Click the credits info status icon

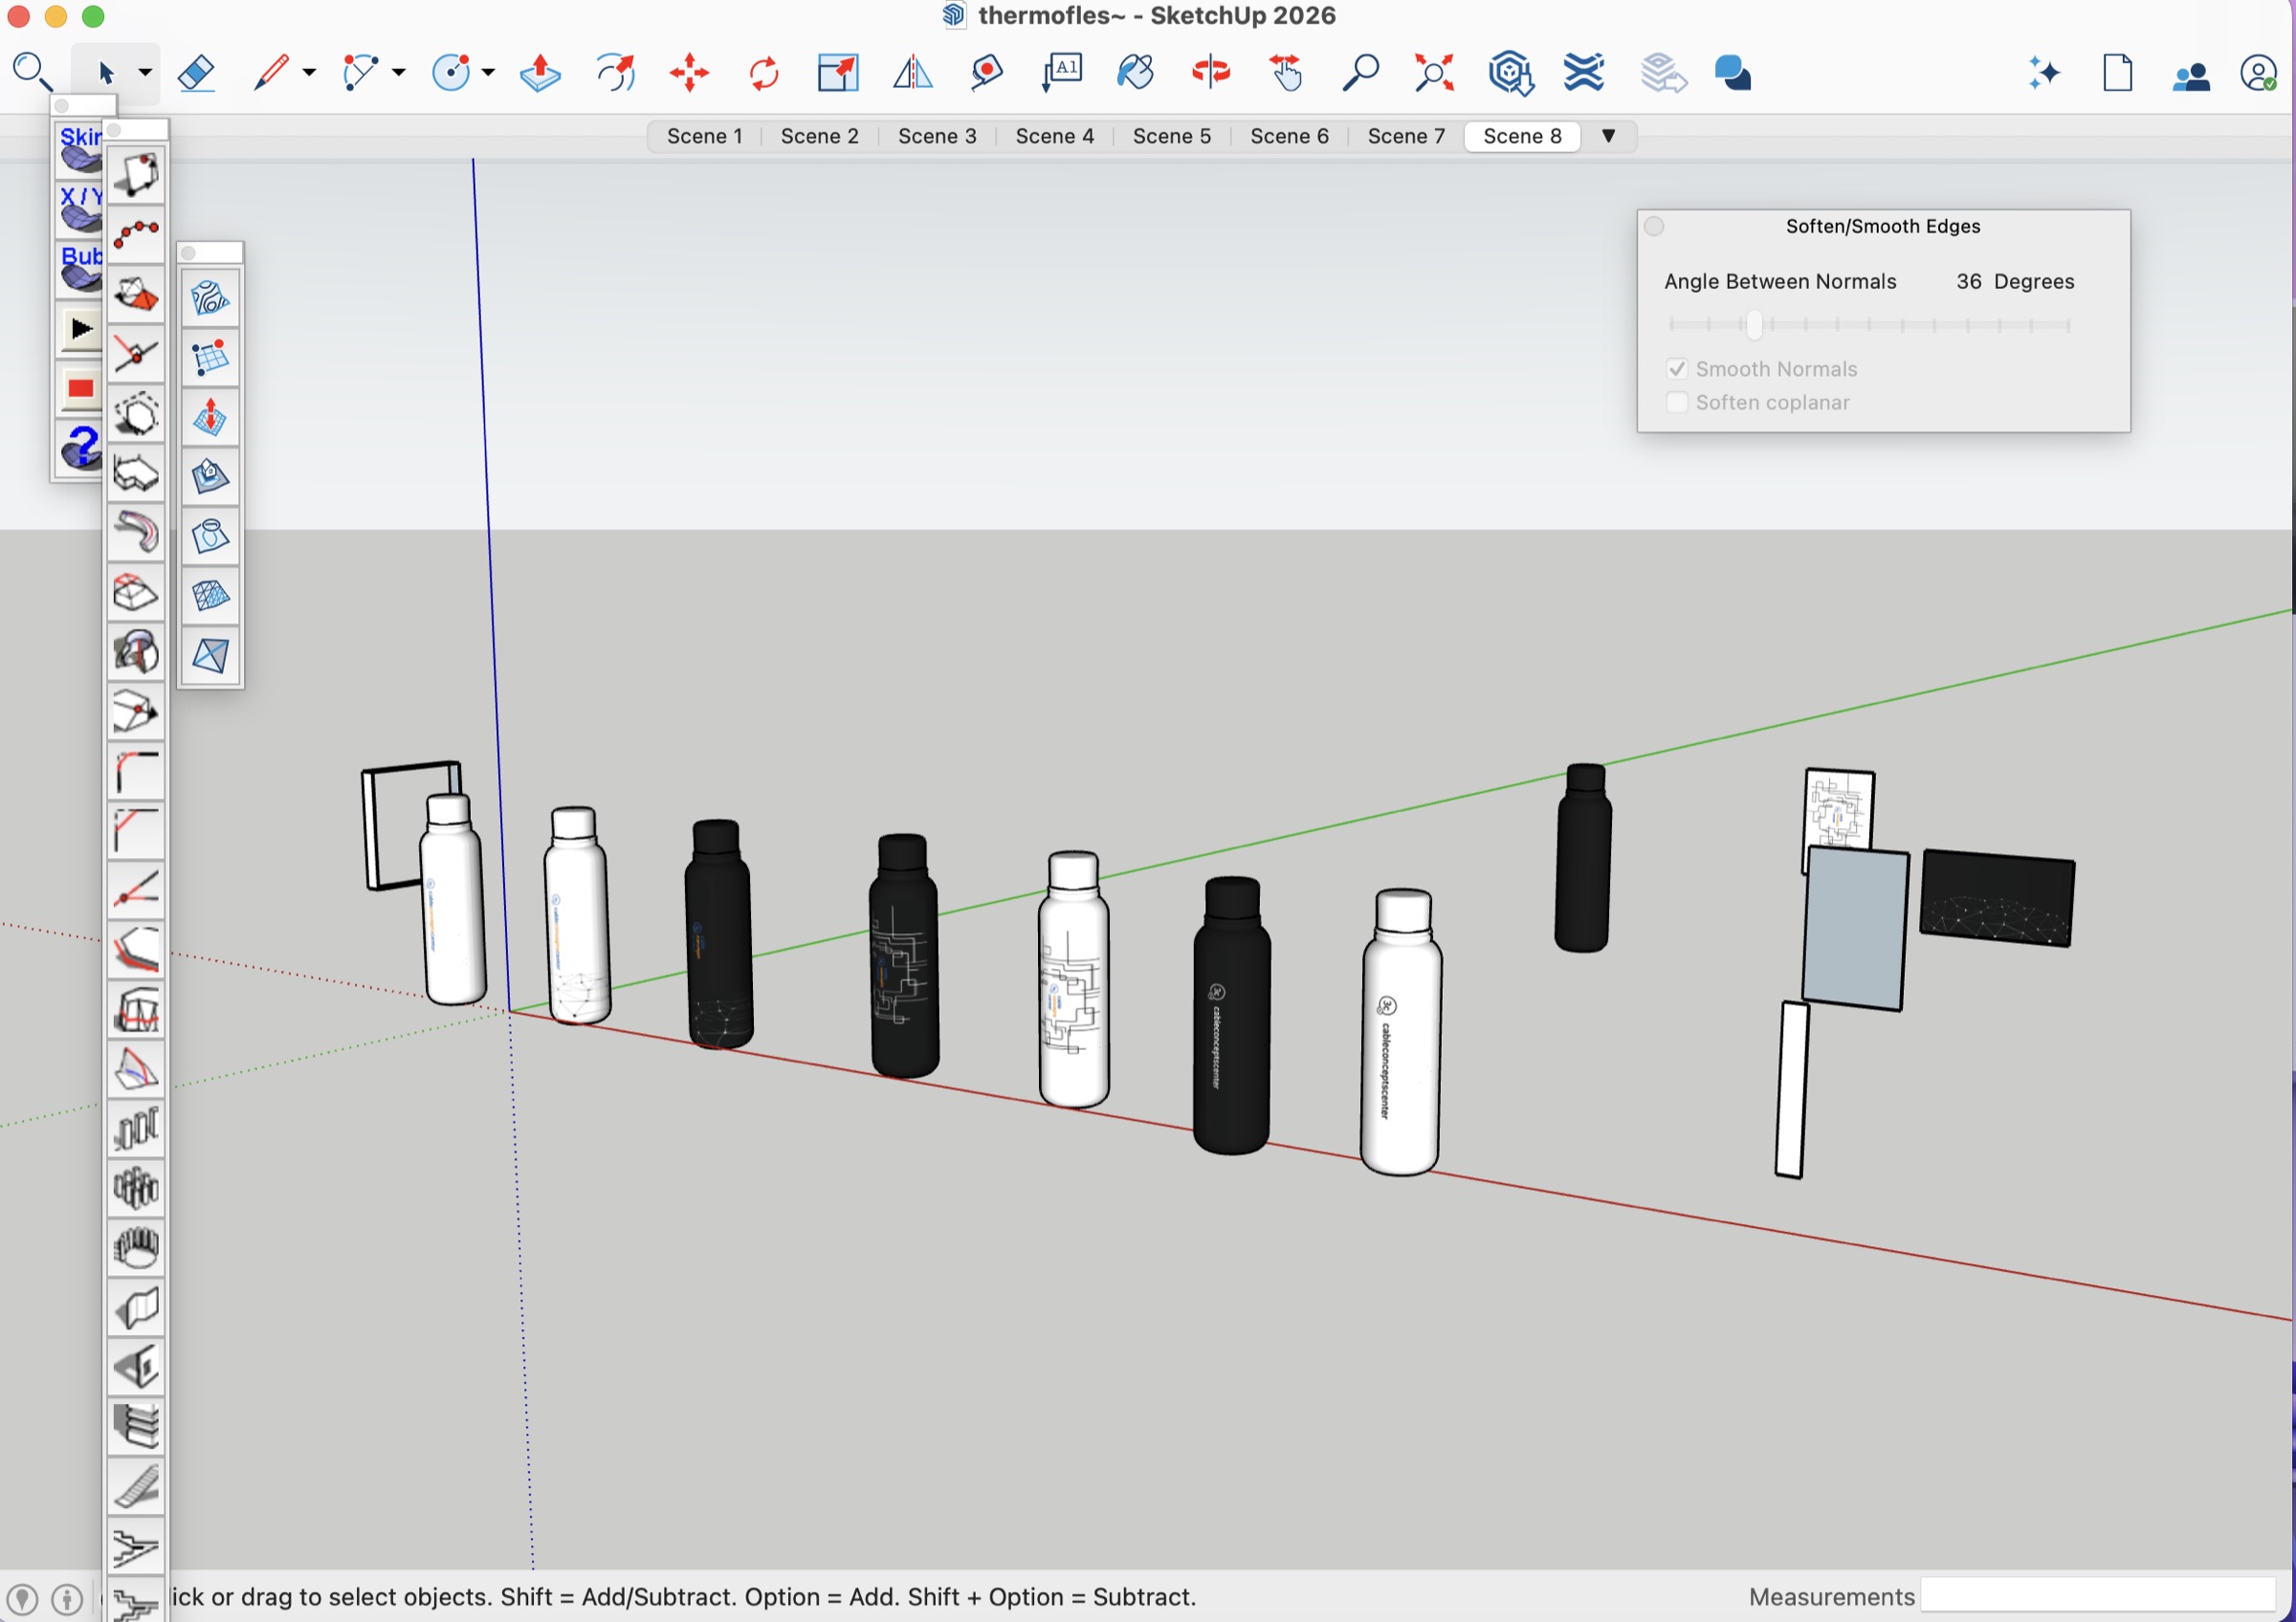point(67,1598)
